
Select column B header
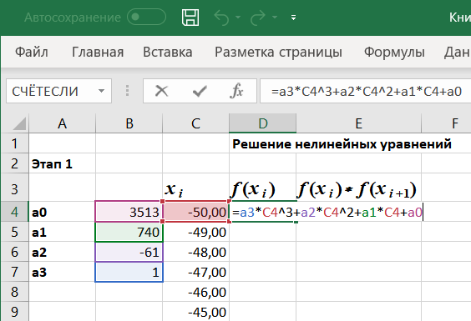click(129, 123)
